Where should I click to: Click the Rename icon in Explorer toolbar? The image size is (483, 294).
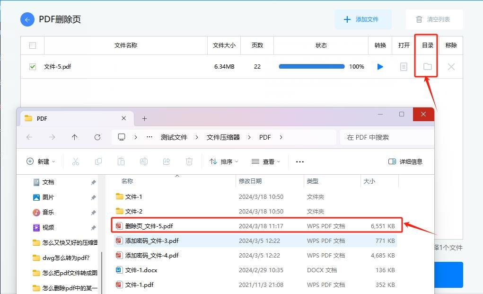coord(143,161)
